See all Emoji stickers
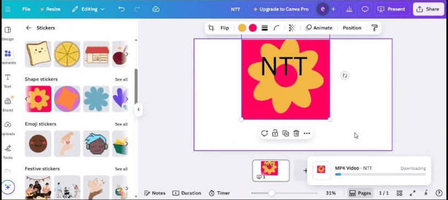The image size is (448, 200). coord(121,124)
